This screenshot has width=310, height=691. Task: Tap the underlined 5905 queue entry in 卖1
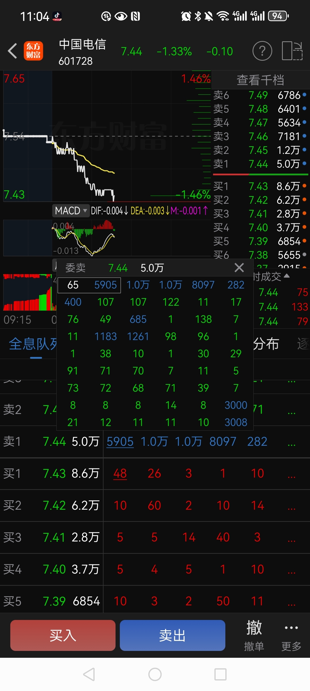pos(120,441)
